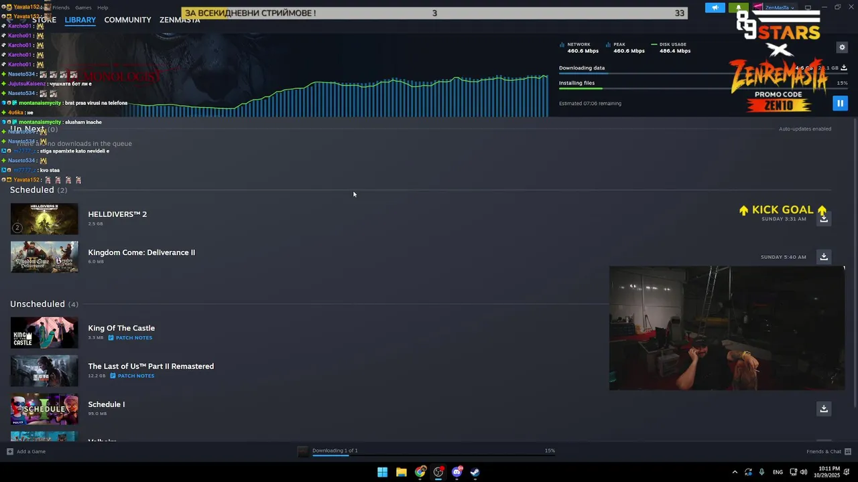858x482 pixels.
Task: Open Windows Start menu
Action: [382, 472]
